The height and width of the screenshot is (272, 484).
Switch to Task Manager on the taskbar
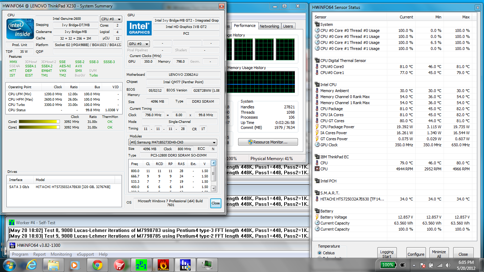207,265
